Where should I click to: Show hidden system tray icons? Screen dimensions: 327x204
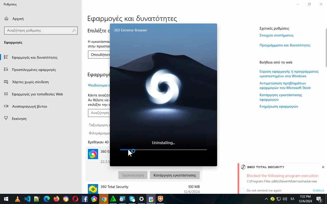pyautogui.click(x=266, y=199)
